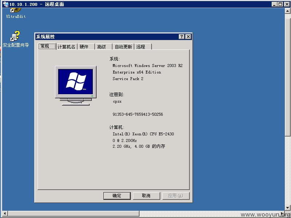The image size is (291, 218).
Task: Click the 0 @ 2.20GHz text line
Action: (x=125, y=140)
